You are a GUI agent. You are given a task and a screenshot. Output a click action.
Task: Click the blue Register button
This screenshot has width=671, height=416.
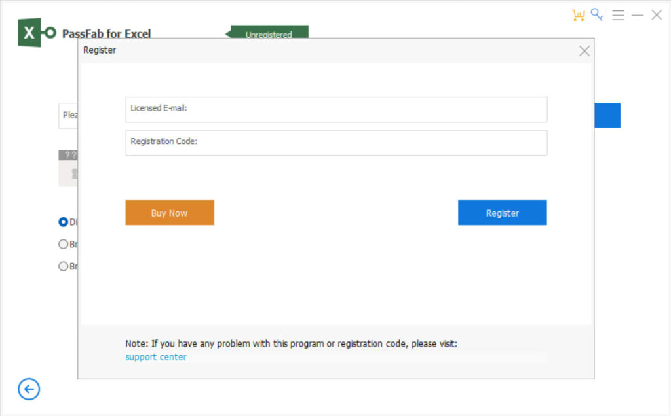pos(503,213)
